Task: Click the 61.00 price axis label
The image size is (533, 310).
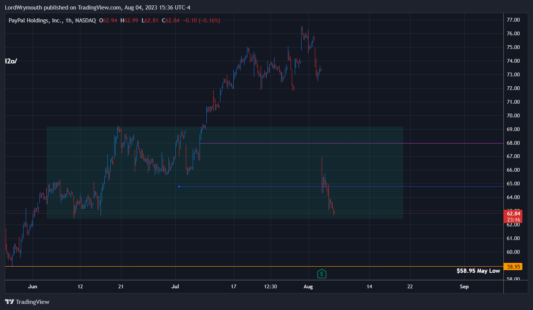Action: click(513, 238)
